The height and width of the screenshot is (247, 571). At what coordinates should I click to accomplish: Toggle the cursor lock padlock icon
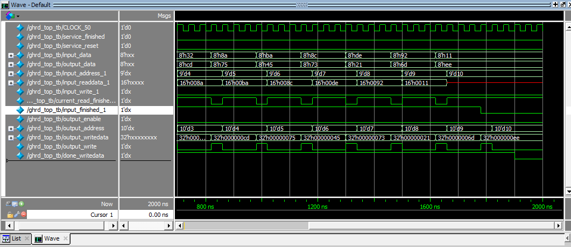(x=10, y=215)
